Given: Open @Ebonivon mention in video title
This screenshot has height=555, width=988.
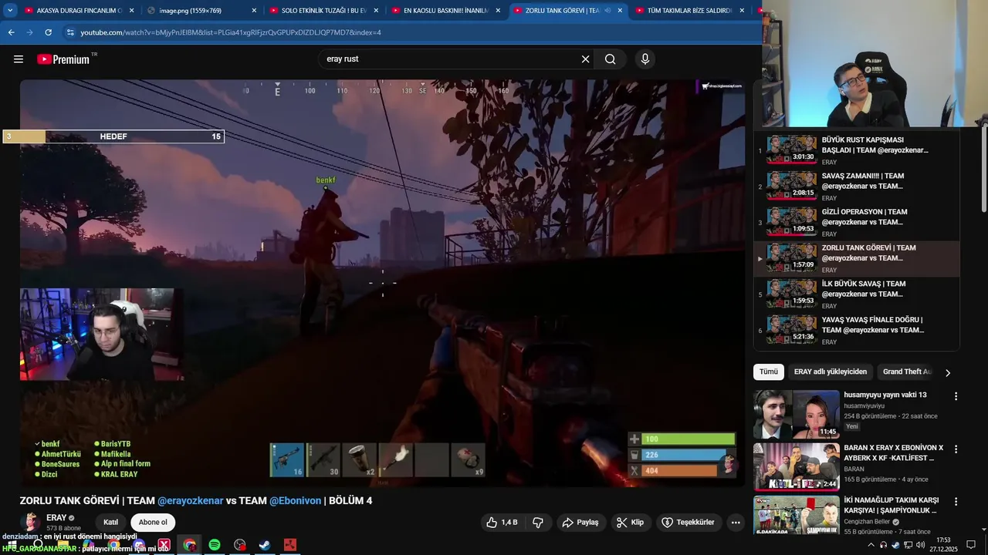Looking at the screenshot, I should point(295,501).
